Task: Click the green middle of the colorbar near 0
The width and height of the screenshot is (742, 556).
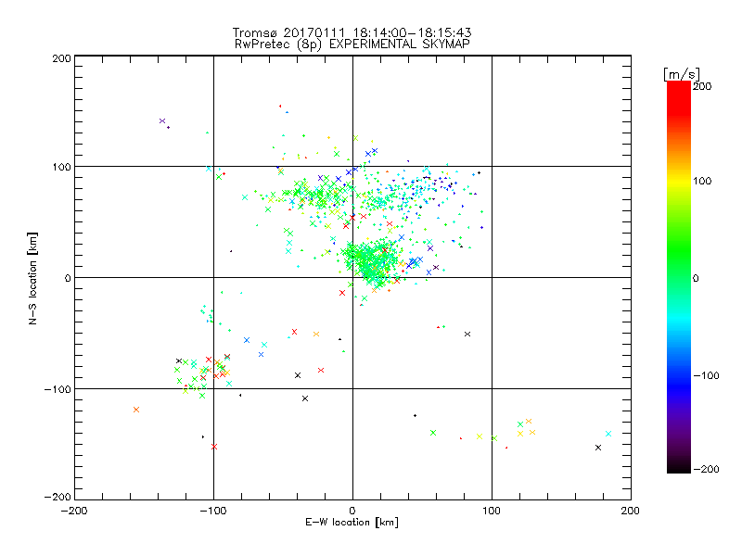Action: (679, 277)
